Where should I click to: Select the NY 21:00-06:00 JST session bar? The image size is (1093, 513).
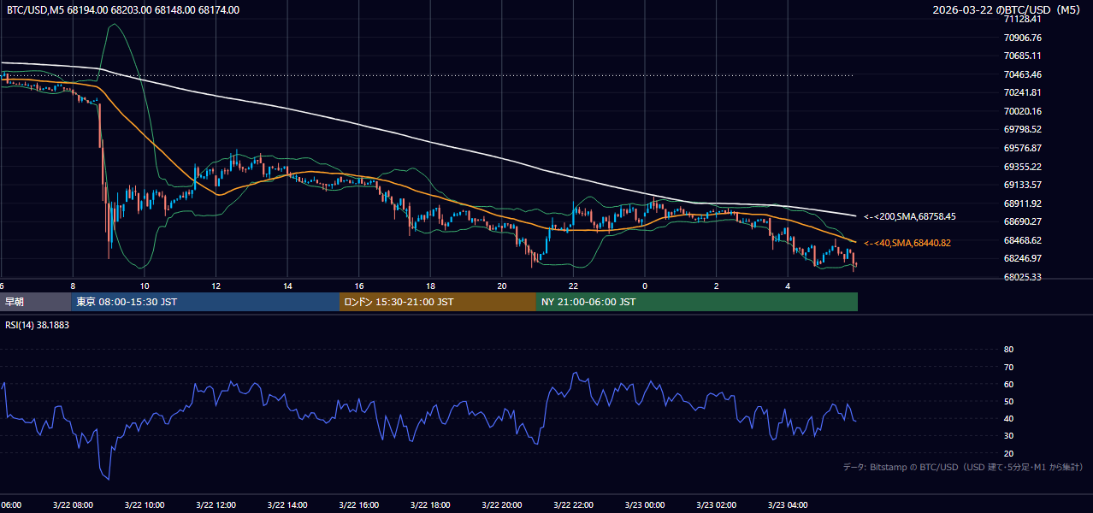(x=697, y=302)
